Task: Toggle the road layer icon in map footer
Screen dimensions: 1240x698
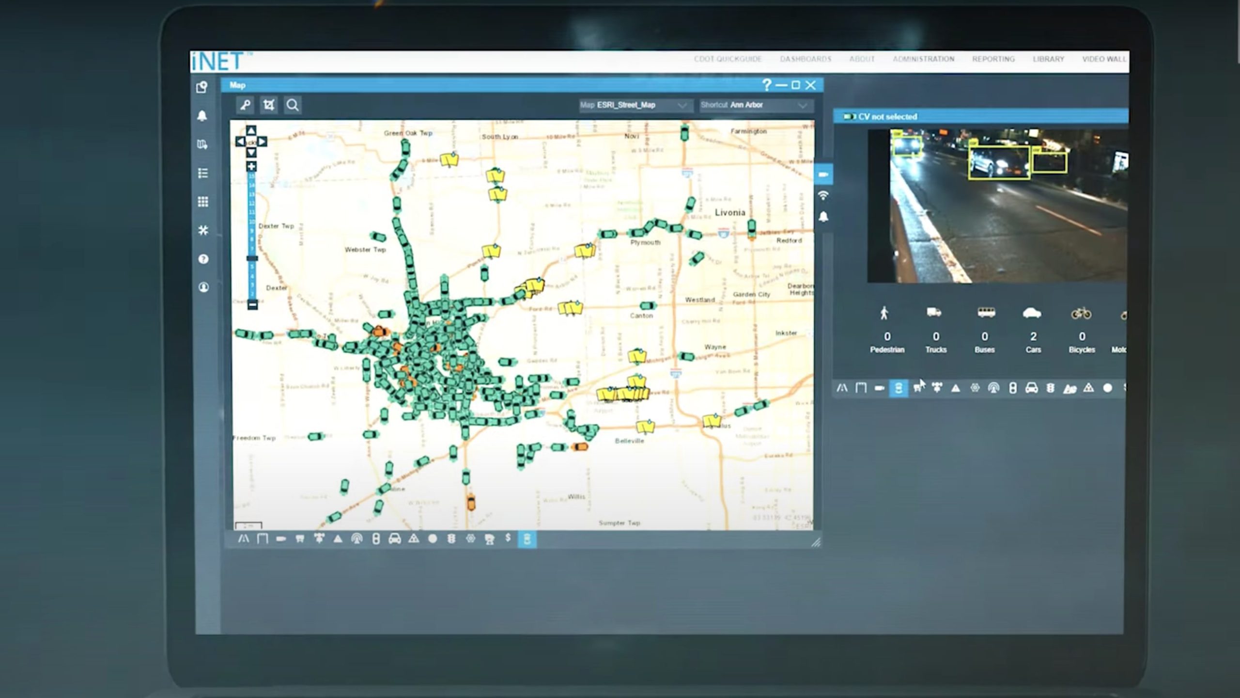Action: [x=243, y=539]
